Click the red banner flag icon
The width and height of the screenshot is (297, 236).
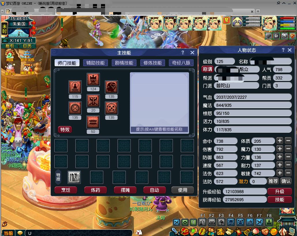tap(238, 231)
